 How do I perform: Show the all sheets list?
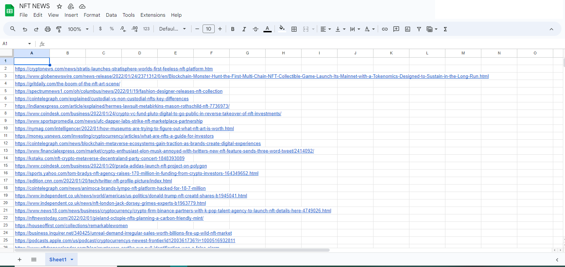click(34, 260)
